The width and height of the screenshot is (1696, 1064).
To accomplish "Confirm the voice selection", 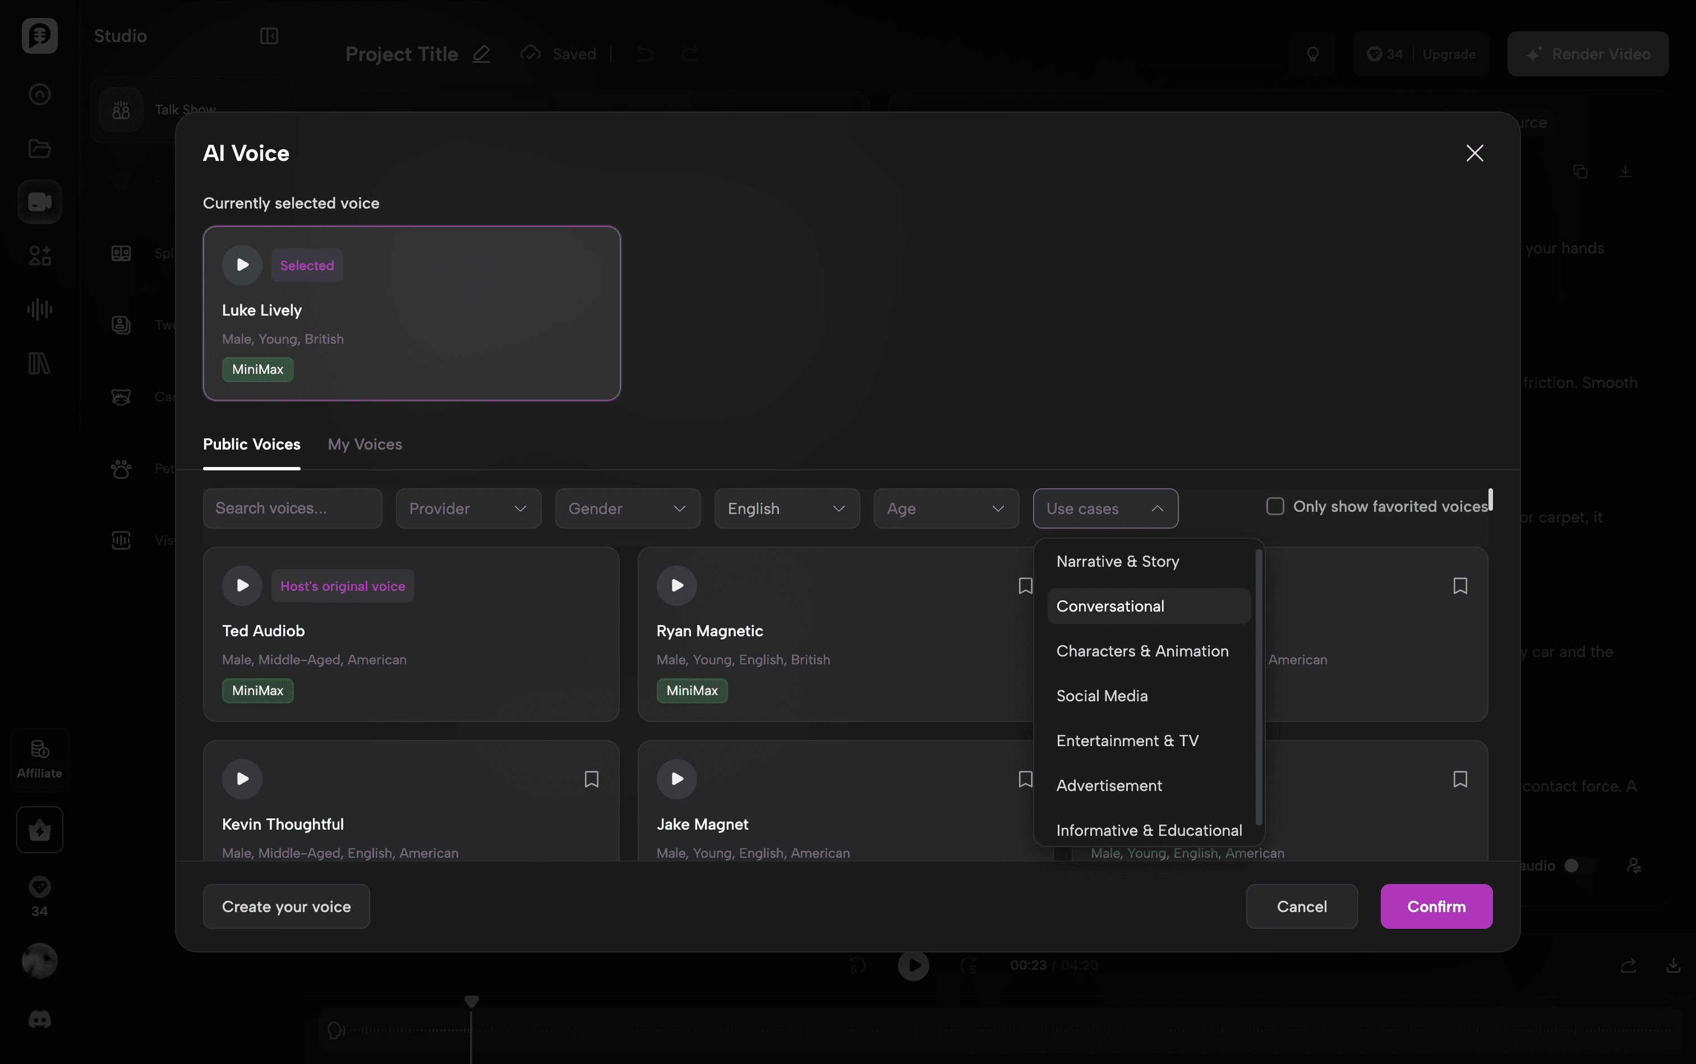I will pos(1436,906).
